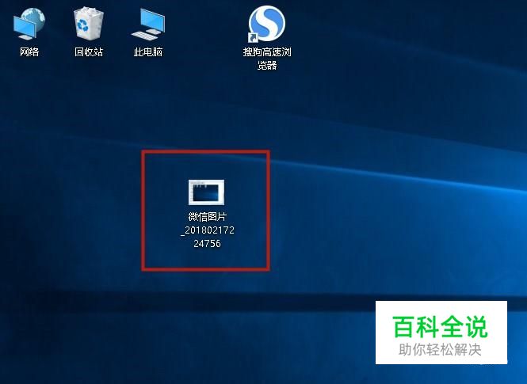
Task: Select the 此电脑 This PC icon
Action: point(148,25)
